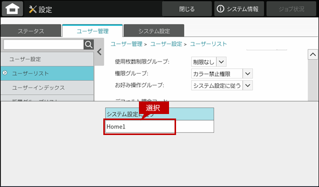
Task: Choose システム設定に従う in the popup list
Action: [x=160, y=114]
